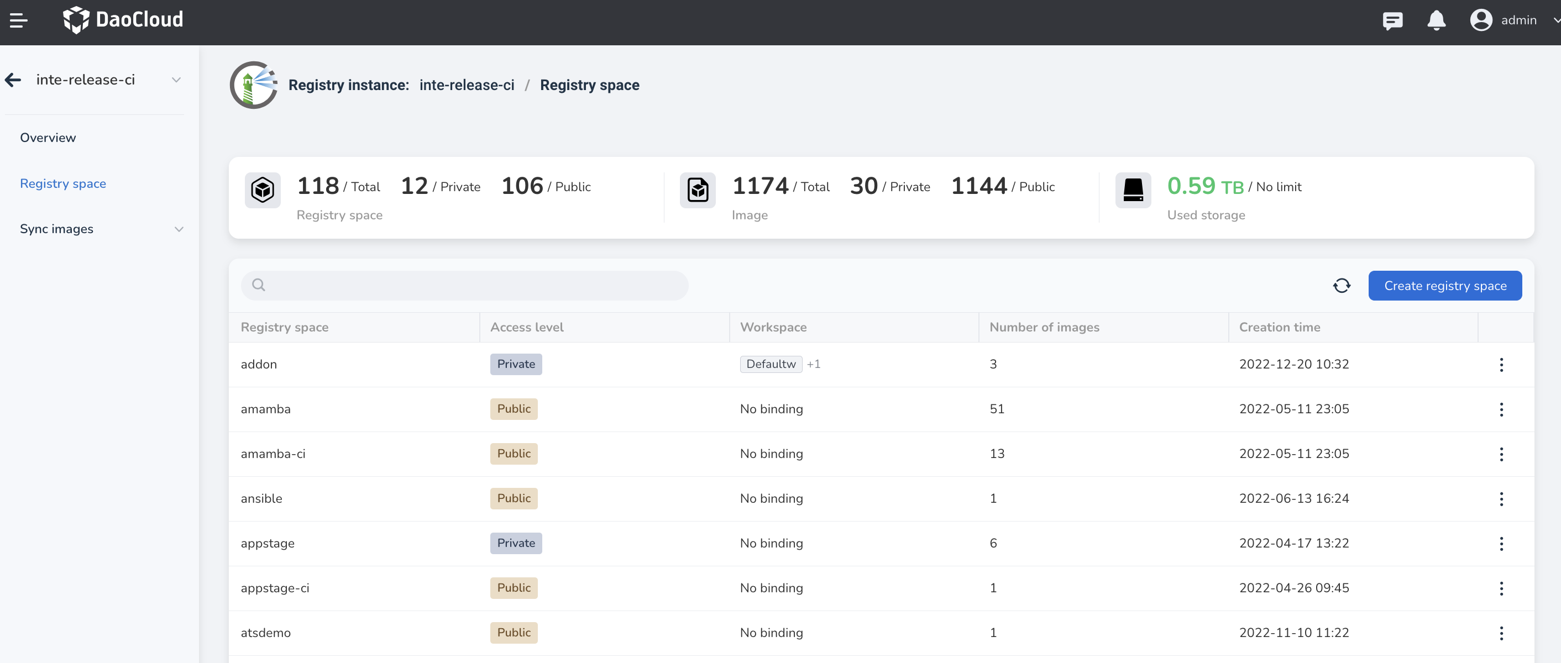
Task: Open the amamba registry space
Action: (x=265, y=409)
